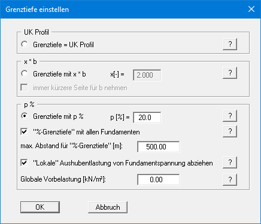Close the Grenztiefe einstellen dialog
261x224 pixels.
pos(251,9)
